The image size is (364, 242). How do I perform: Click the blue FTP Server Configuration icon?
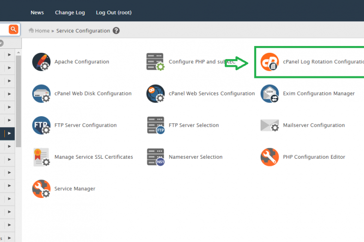(x=41, y=125)
